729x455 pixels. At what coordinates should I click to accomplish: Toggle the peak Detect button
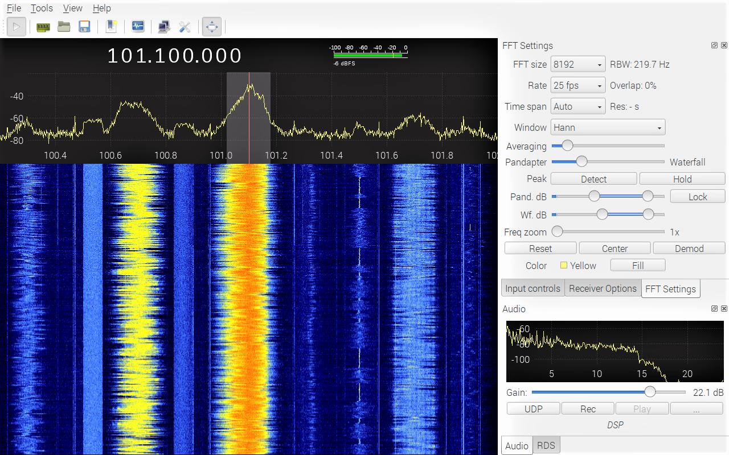[x=593, y=179]
